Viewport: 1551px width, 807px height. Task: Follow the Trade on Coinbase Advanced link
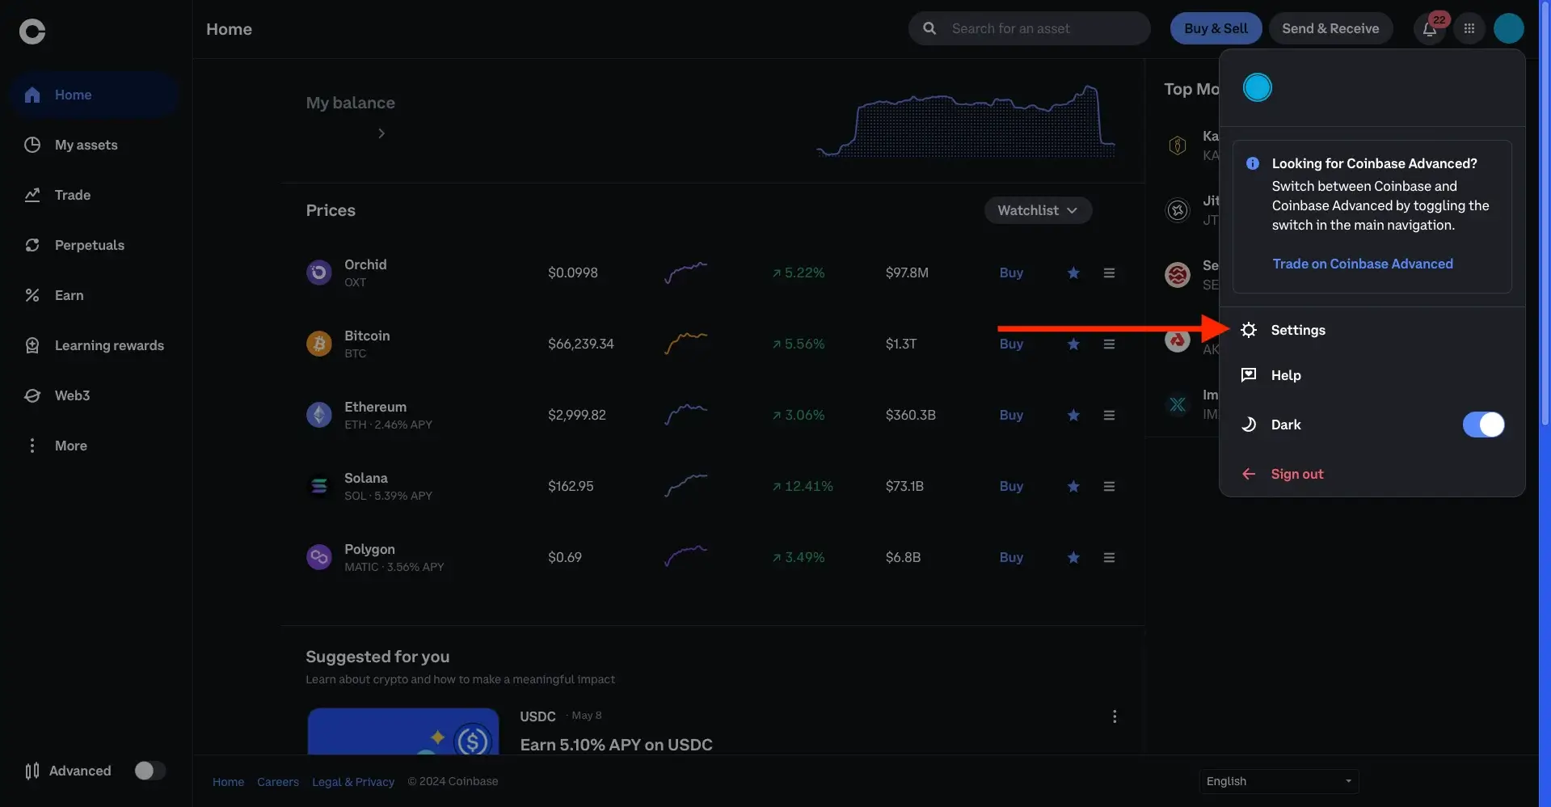tap(1362, 264)
